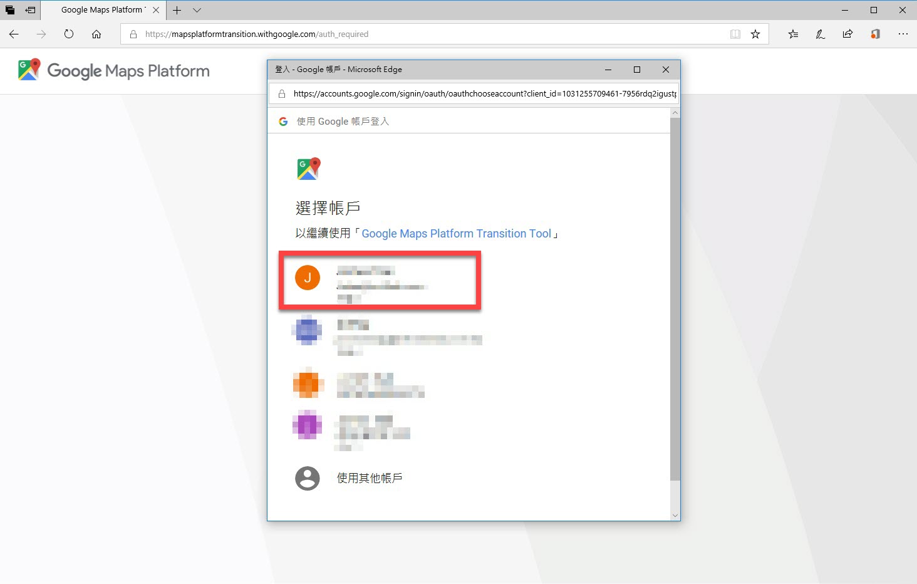This screenshot has height=584, width=917.
Task: Close the Google Maps Platform tab
Action: click(156, 10)
